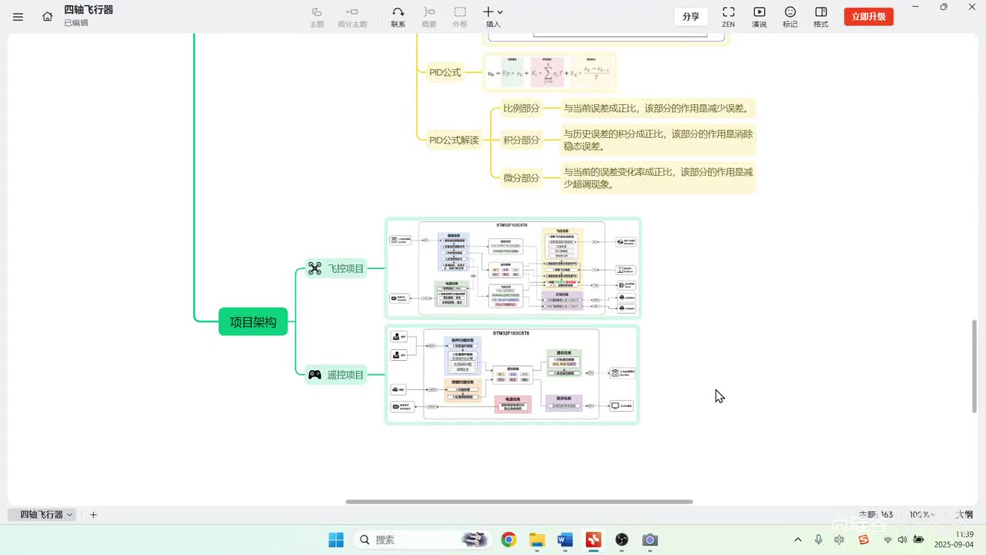This screenshot has width=986, height=555.
Task: Click the 外框 boundary tool
Action: click(460, 16)
